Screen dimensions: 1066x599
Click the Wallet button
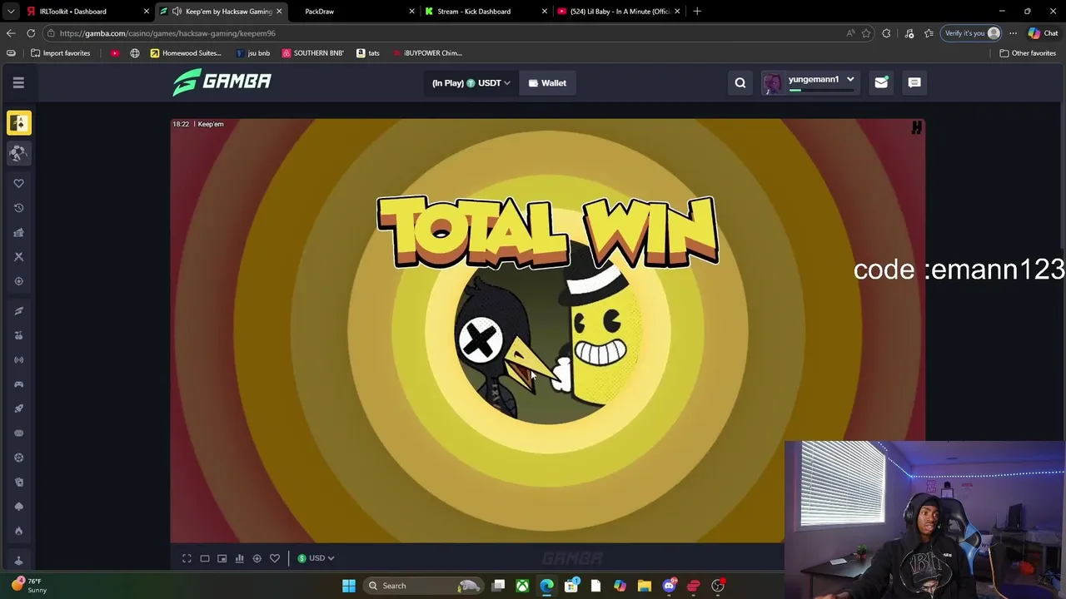tap(547, 82)
